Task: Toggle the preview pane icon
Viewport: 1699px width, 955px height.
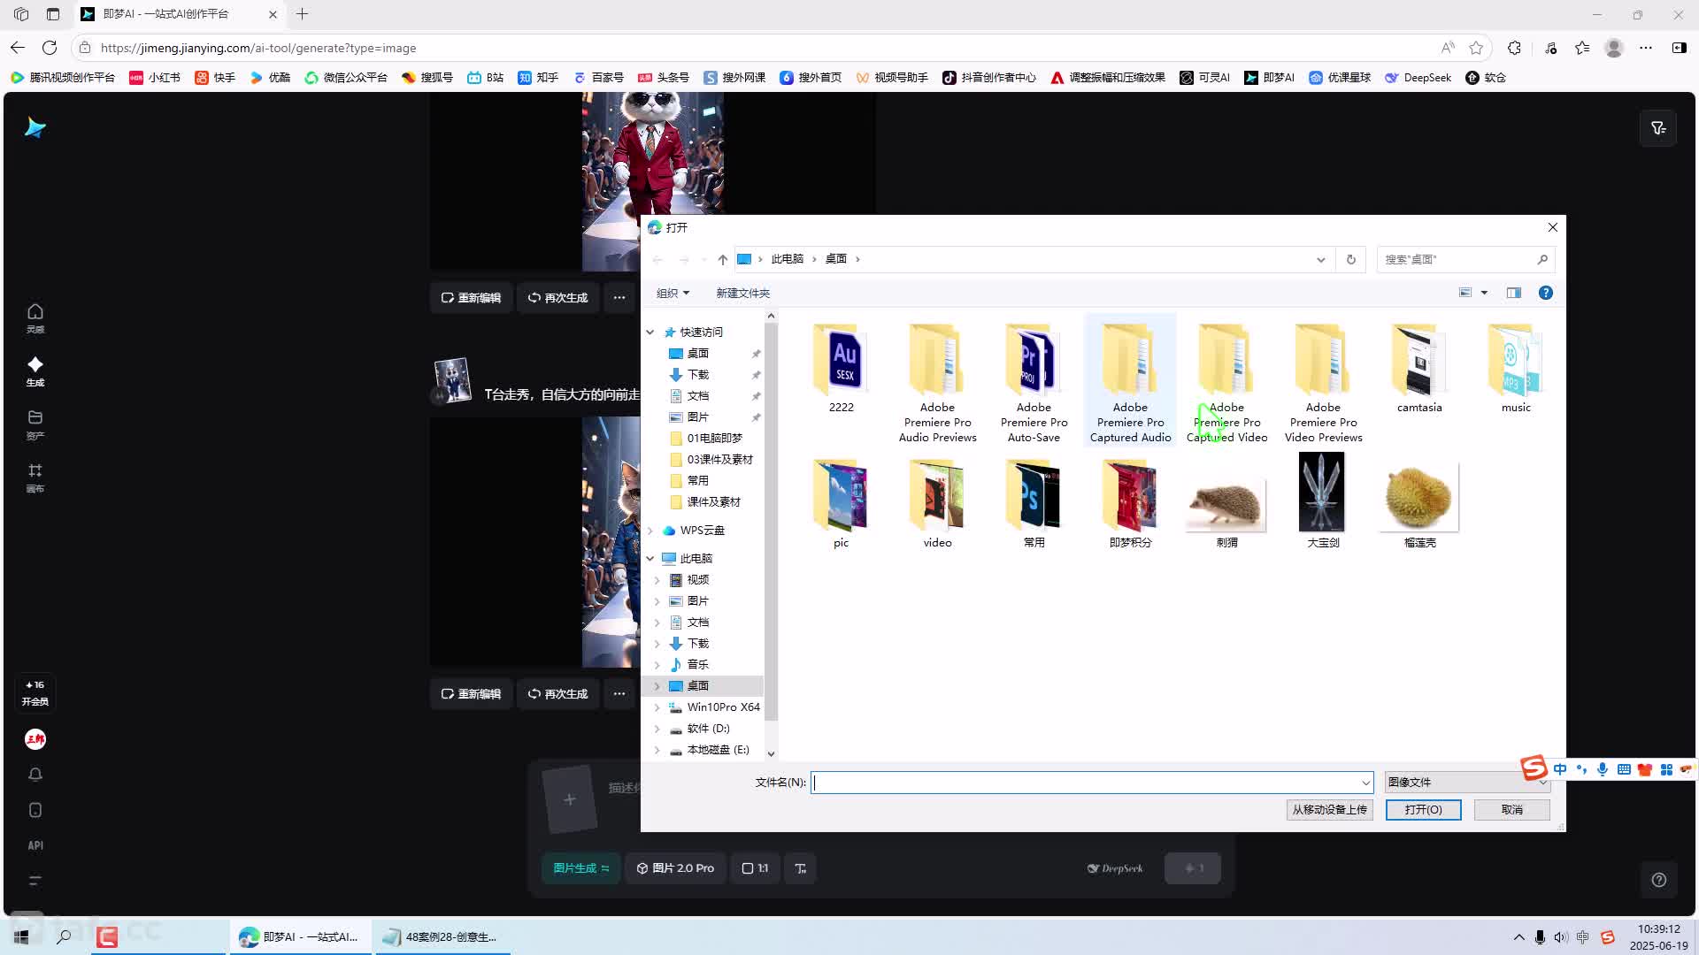Action: (1514, 293)
